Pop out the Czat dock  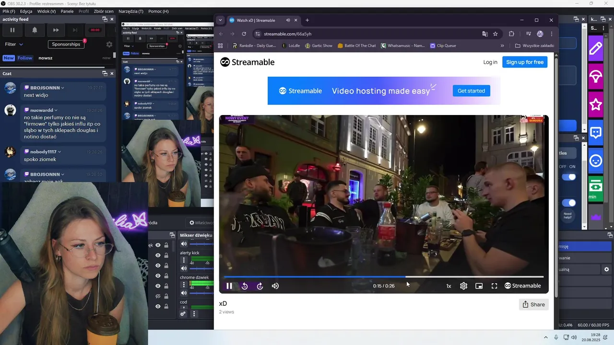[x=105, y=73]
